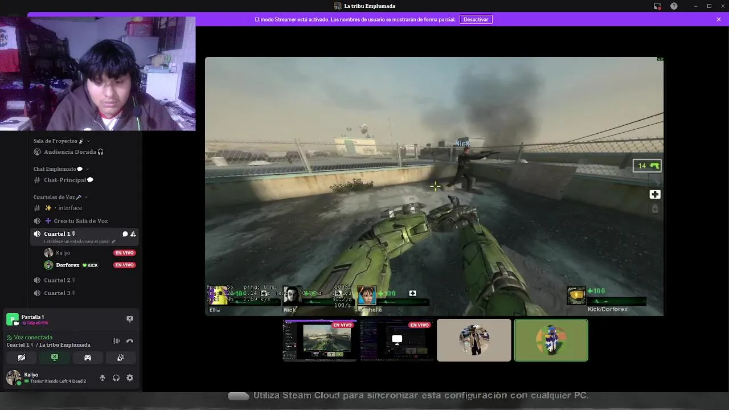Click Kaiiyo's user avatar in bottom panel

13,378
